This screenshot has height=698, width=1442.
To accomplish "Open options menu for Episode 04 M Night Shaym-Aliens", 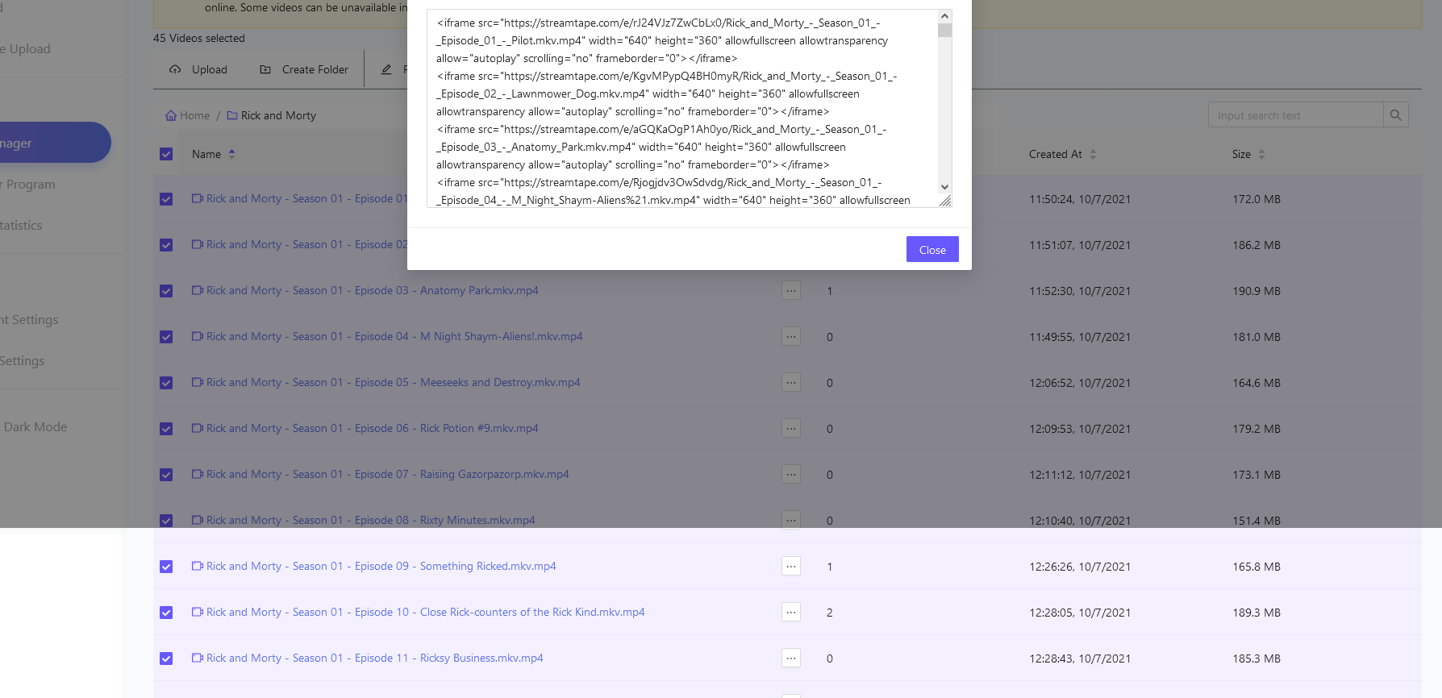I will point(791,336).
